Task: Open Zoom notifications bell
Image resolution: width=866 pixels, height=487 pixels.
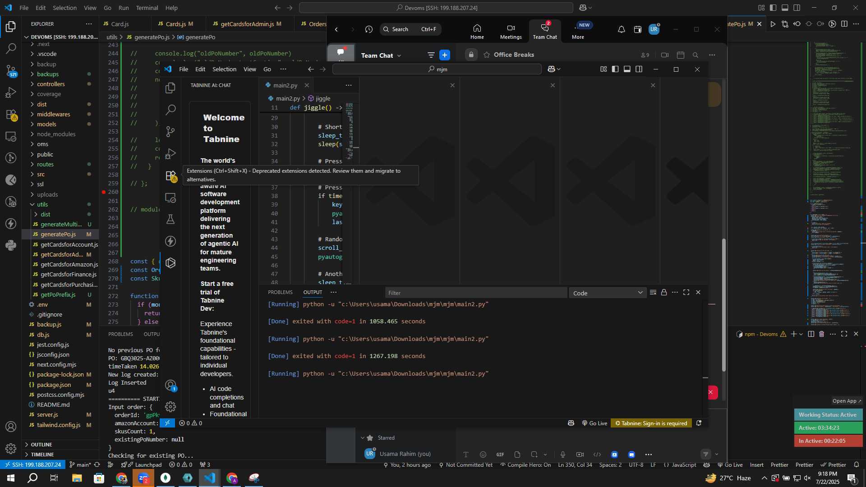Action: (621, 29)
